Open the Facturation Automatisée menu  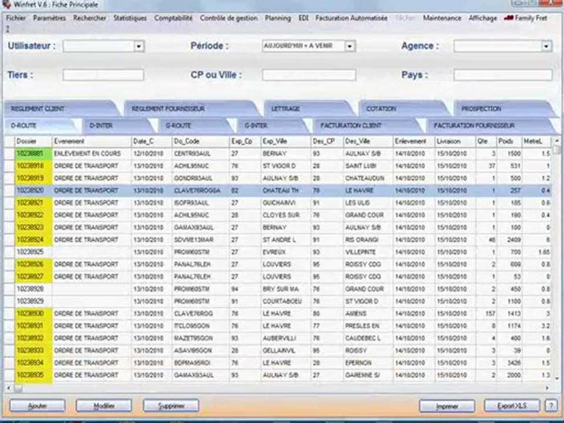point(351,18)
